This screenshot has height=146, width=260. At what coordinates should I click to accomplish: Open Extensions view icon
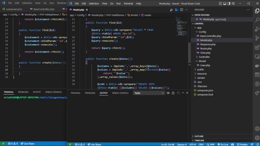(x=257, y=47)
